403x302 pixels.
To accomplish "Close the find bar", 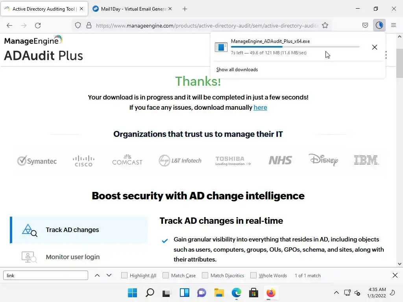I will tap(395, 276).
